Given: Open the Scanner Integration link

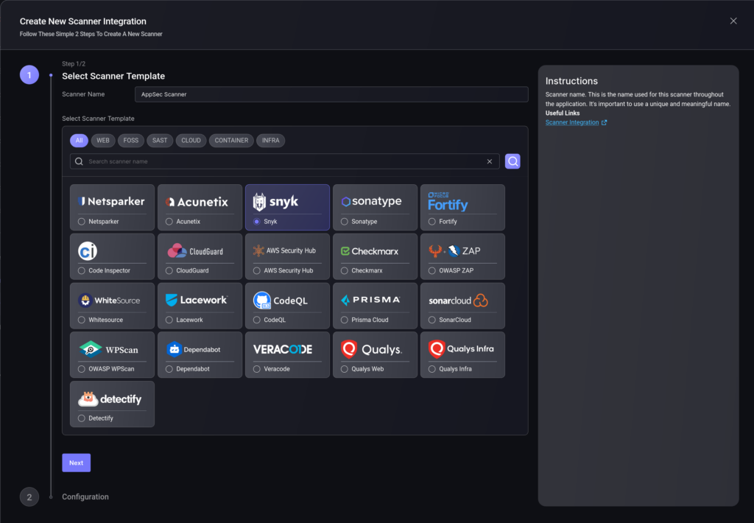Looking at the screenshot, I should 576,123.
